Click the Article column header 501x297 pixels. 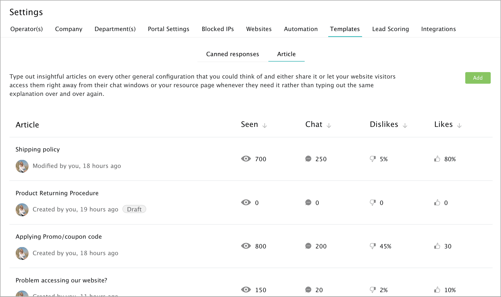pyautogui.click(x=27, y=125)
